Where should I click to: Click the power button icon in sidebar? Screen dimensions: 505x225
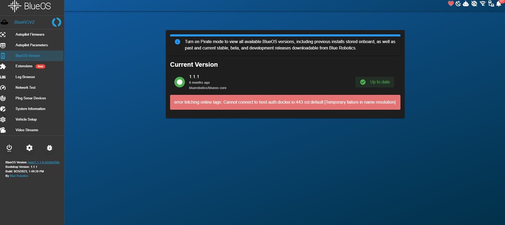[9, 148]
